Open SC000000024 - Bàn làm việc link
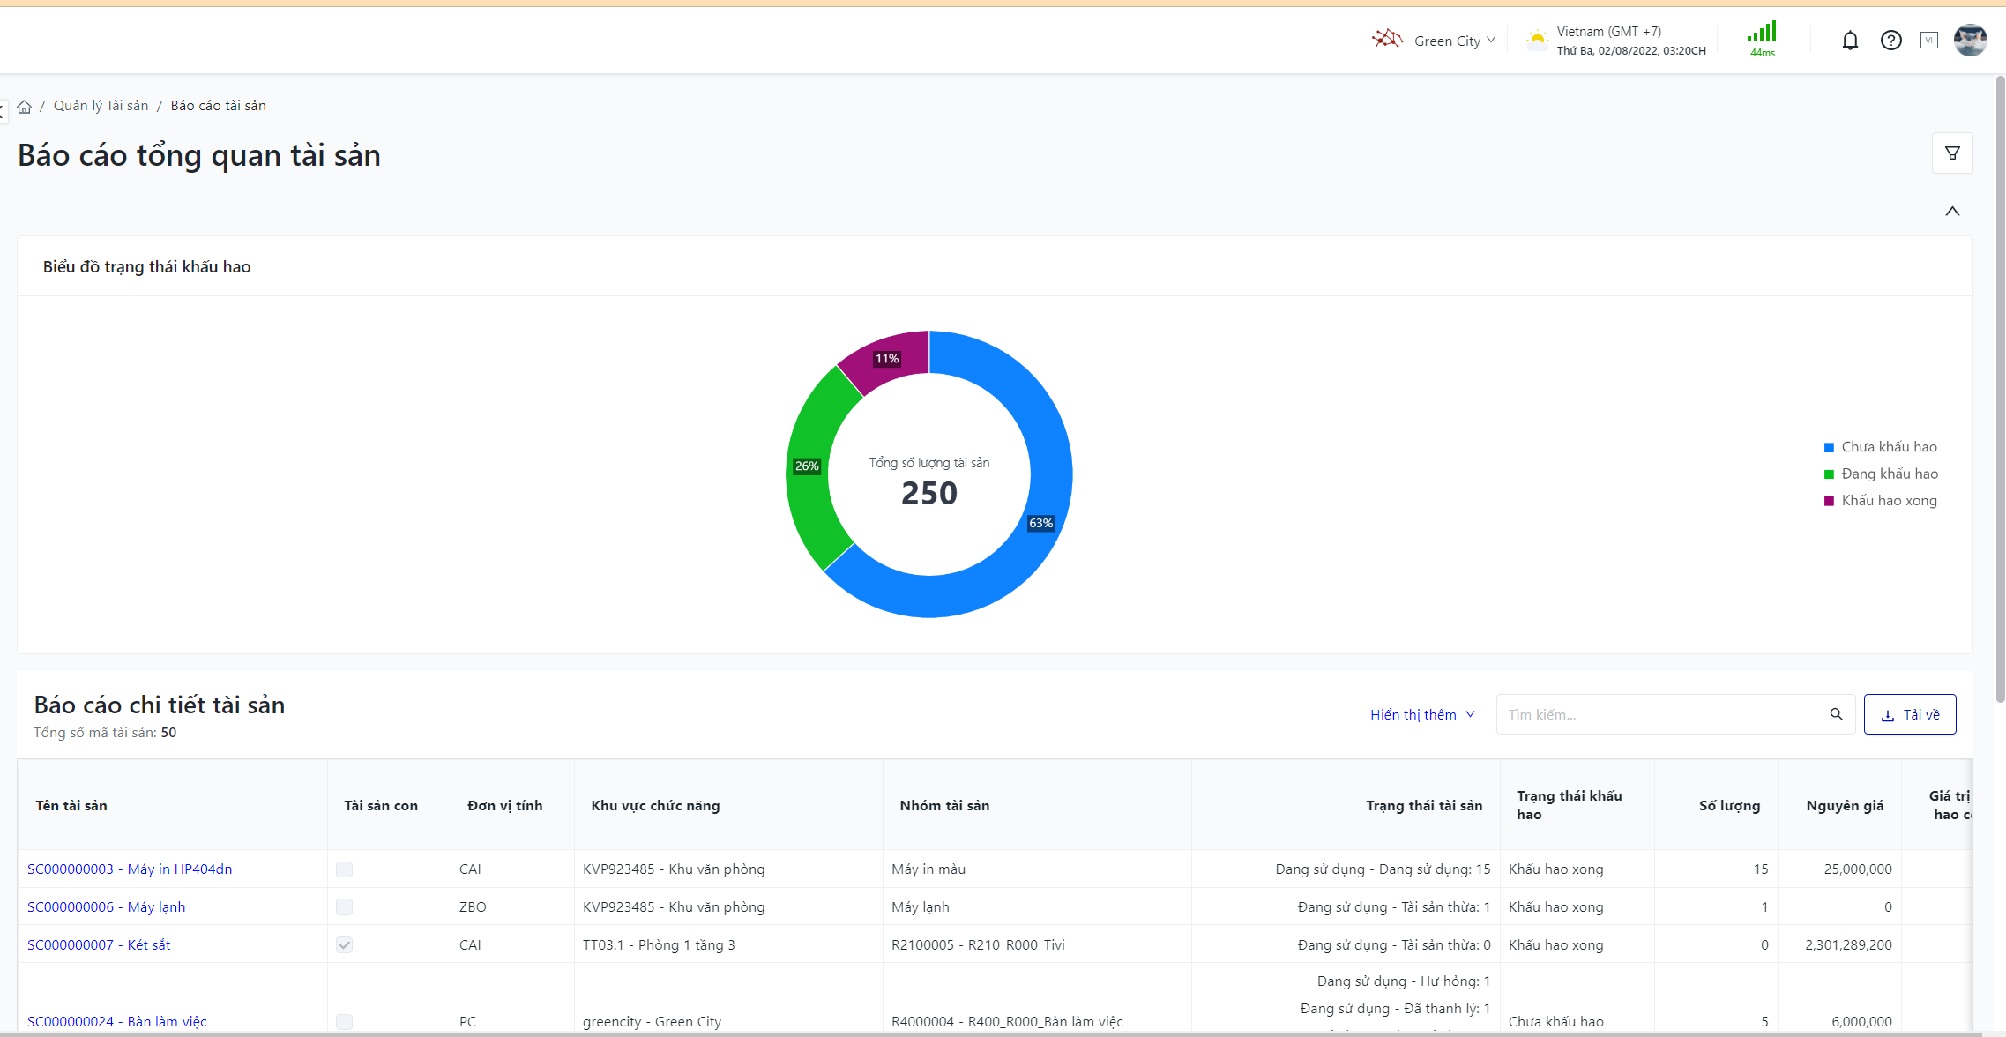 (117, 1021)
